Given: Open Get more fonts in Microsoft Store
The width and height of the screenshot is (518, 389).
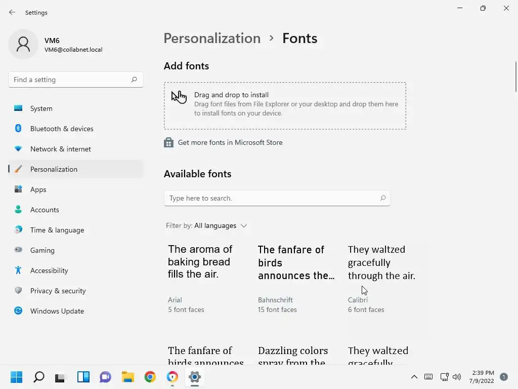Looking at the screenshot, I should click(230, 143).
